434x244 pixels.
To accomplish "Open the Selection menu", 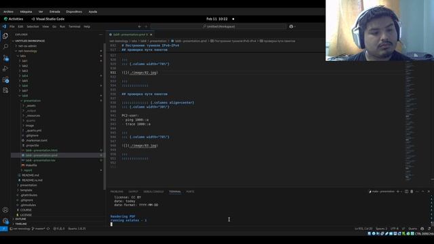I will point(33,26).
